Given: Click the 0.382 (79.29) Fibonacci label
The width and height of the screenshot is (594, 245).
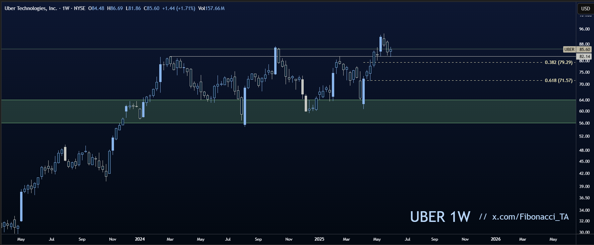Looking at the screenshot, I should pos(558,62).
